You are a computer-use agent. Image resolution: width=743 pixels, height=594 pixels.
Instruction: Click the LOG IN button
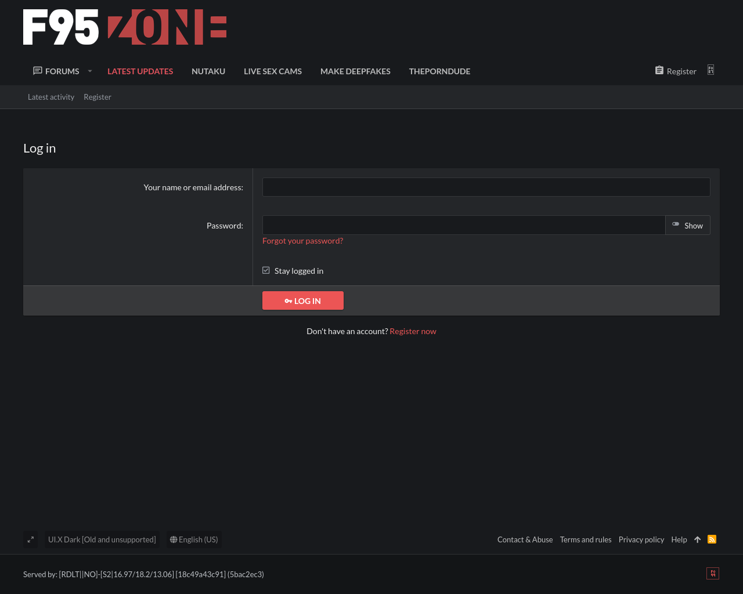pyautogui.click(x=303, y=300)
